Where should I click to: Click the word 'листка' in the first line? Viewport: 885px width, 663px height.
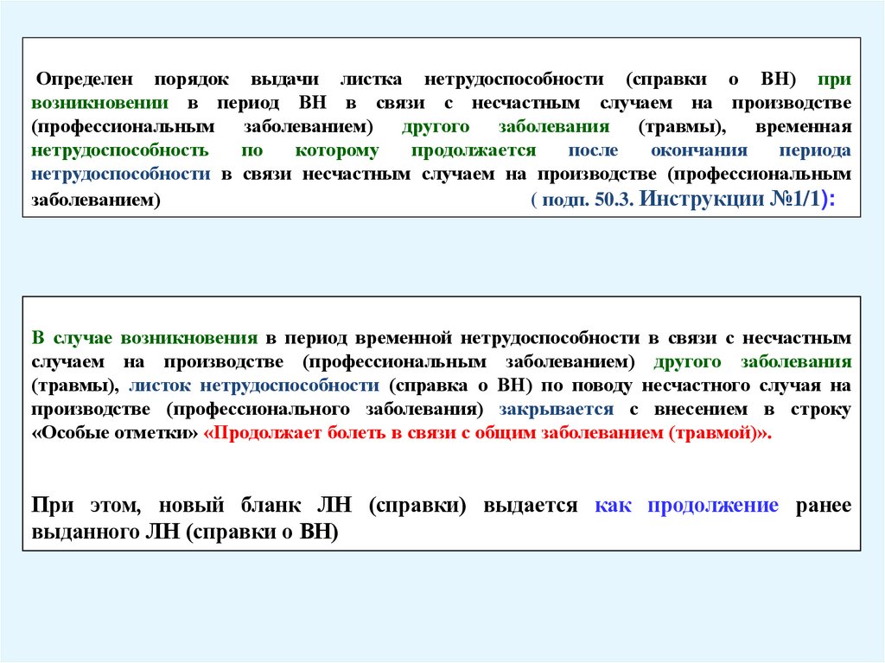tap(371, 80)
